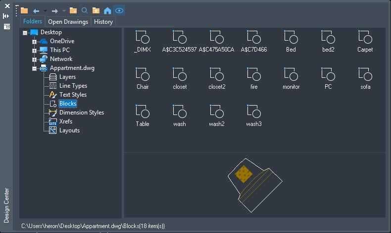Click the block preview drawing thumbnail

point(254,184)
